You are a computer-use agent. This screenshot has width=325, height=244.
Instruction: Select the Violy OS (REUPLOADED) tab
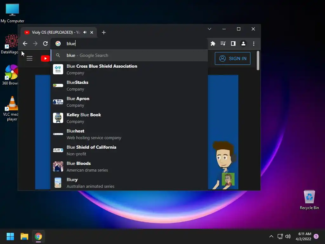(x=59, y=32)
